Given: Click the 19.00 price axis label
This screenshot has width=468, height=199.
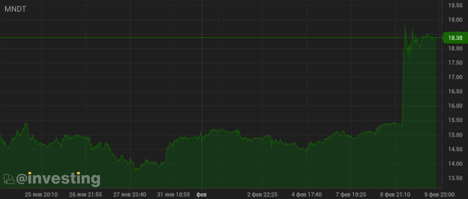Looking at the screenshot, I should [x=455, y=20].
